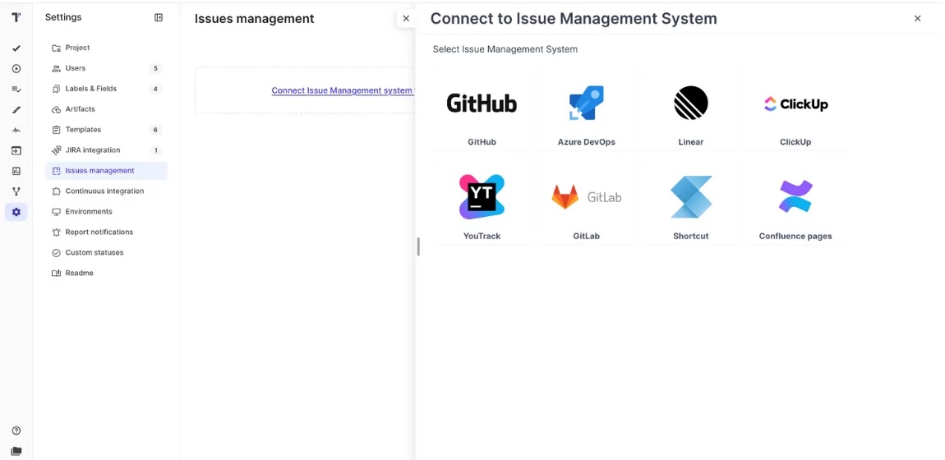Open Report notifications settings
This screenshot has height=460, width=945.
(107, 232)
